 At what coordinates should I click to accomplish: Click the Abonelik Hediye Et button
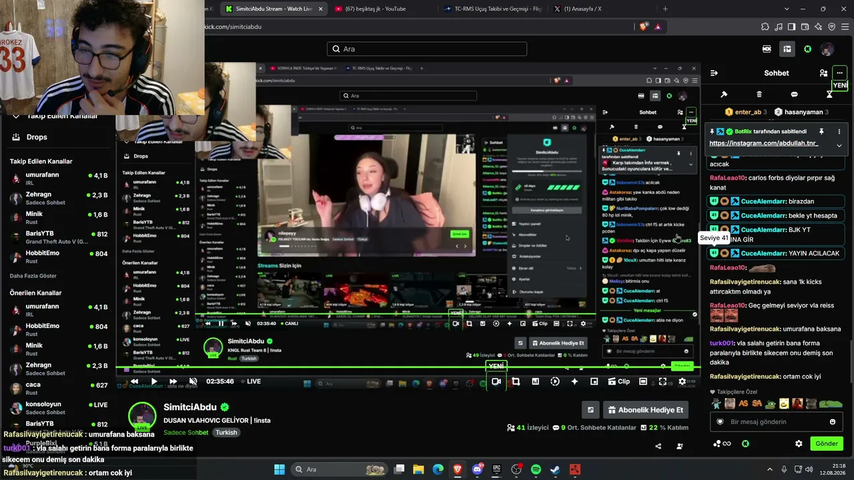coord(645,410)
